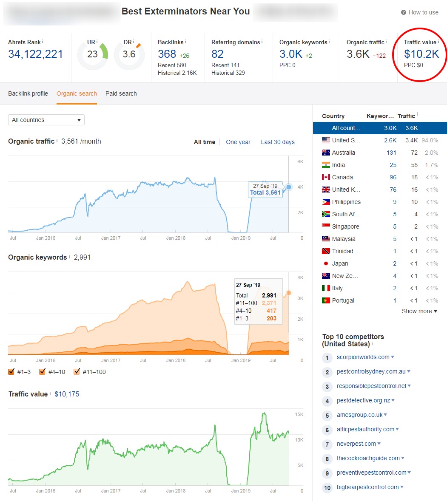Switch to Backlink profile tab
The height and width of the screenshot is (501, 447).
28,93
